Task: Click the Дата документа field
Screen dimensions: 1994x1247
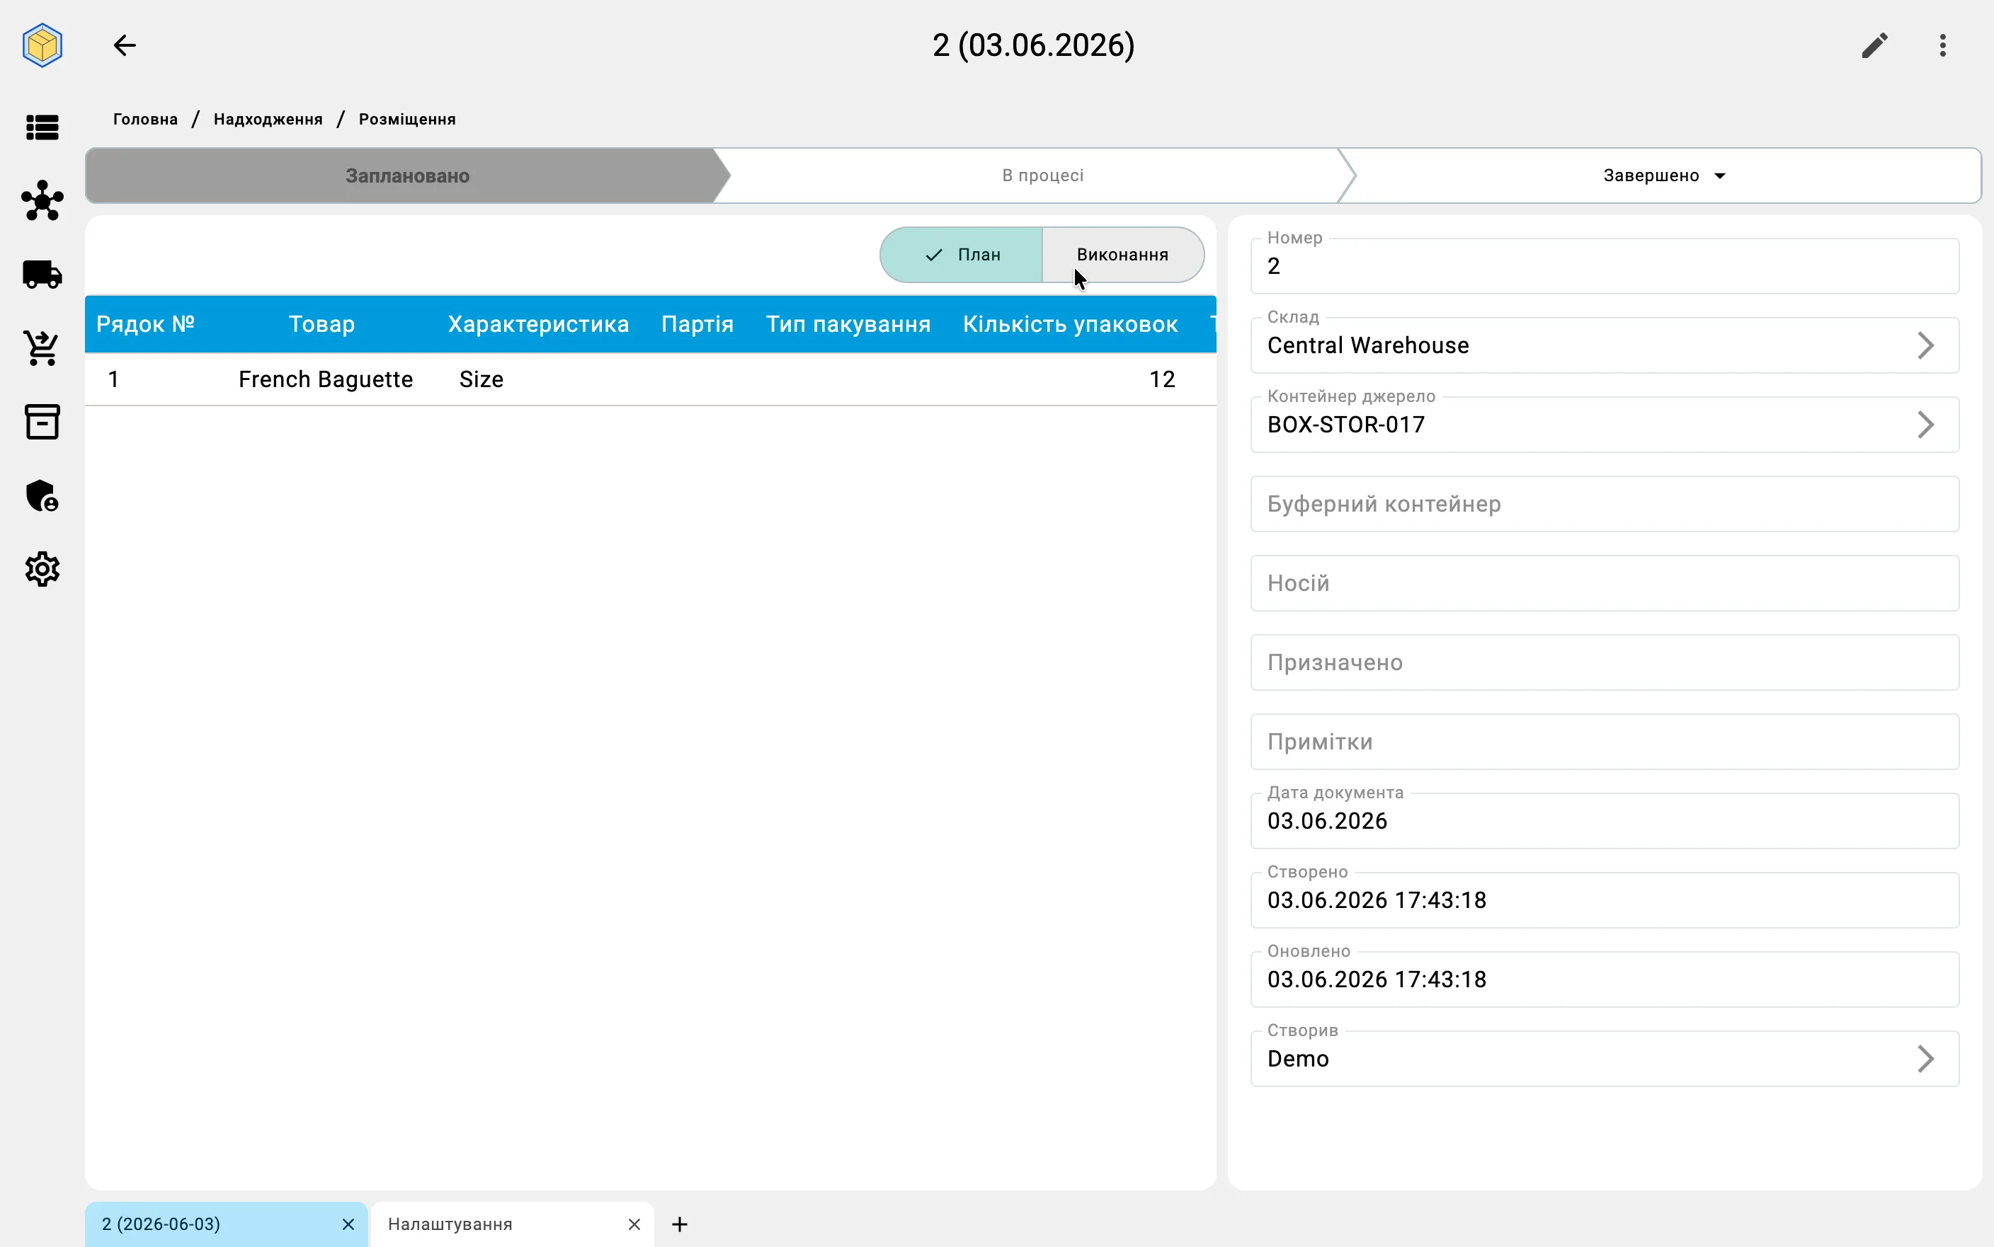Action: pos(1605,821)
